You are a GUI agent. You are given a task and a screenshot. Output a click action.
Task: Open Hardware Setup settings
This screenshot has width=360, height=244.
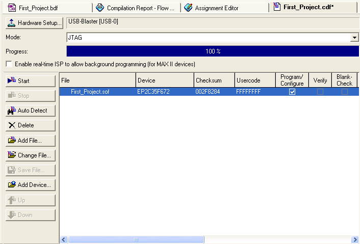[x=34, y=23]
